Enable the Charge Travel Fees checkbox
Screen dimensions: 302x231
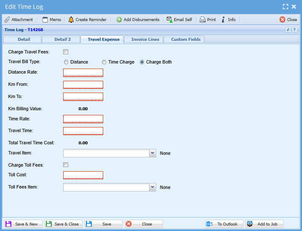point(66,52)
